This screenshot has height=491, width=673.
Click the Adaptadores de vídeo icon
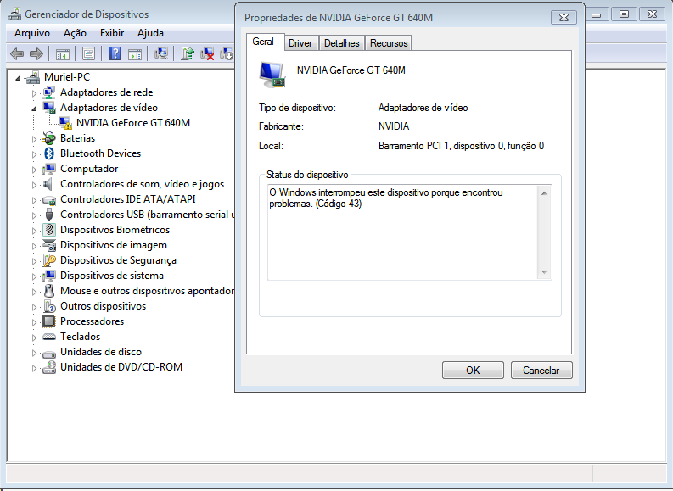[x=49, y=108]
